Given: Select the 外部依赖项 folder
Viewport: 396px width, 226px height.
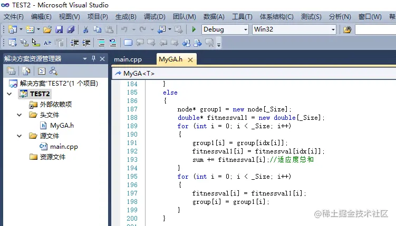Looking at the screenshot, I should point(55,104).
